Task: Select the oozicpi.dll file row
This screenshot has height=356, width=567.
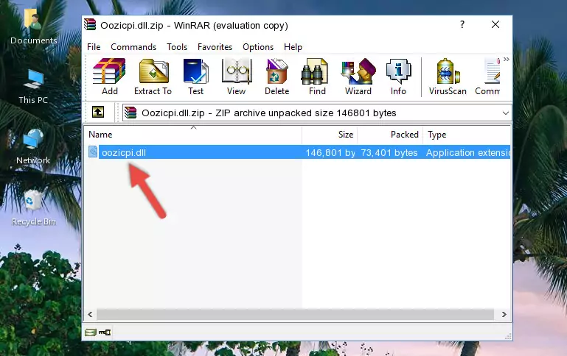Action: pos(298,152)
